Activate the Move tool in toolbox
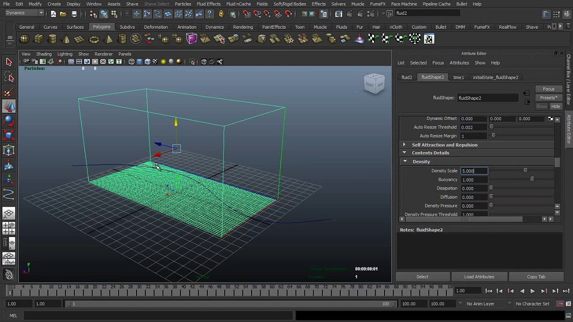573x322 pixels. coord(9,106)
